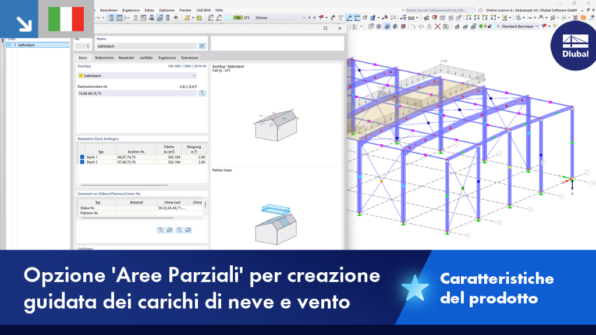The width and height of the screenshot is (596, 335).
Task: Go to next load case with right arrow
Action: point(314,17)
